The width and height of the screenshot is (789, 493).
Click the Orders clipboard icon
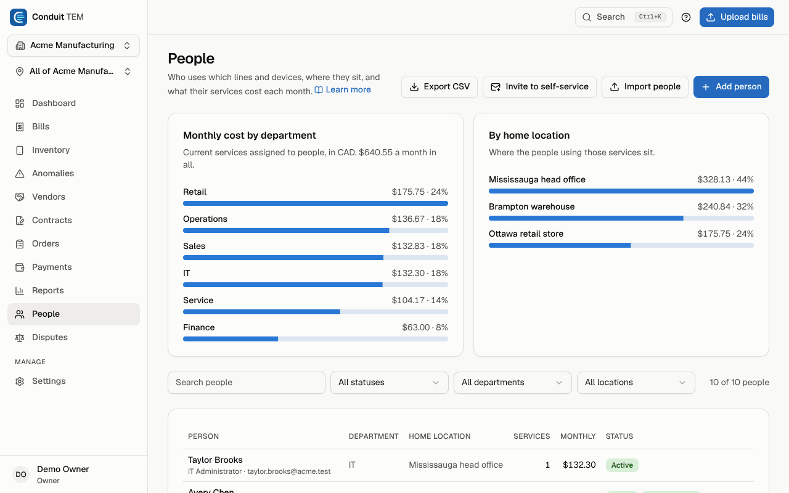(x=20, y=244)
